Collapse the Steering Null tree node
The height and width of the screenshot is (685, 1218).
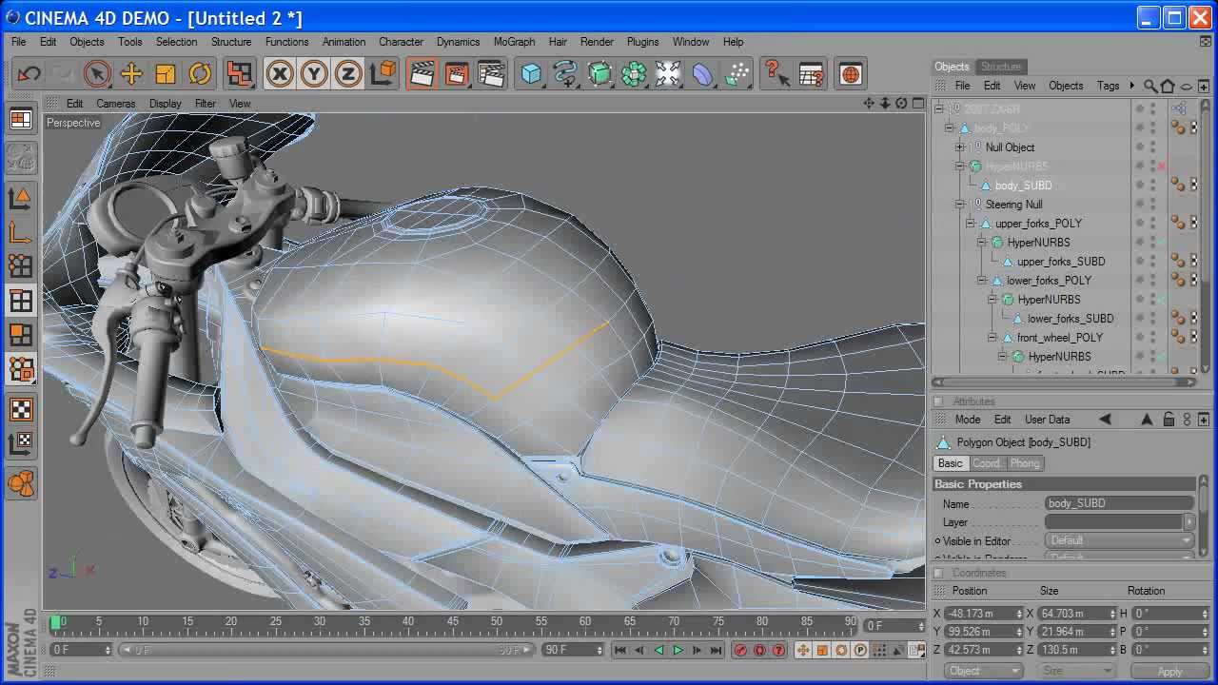(x=960, y=205)
